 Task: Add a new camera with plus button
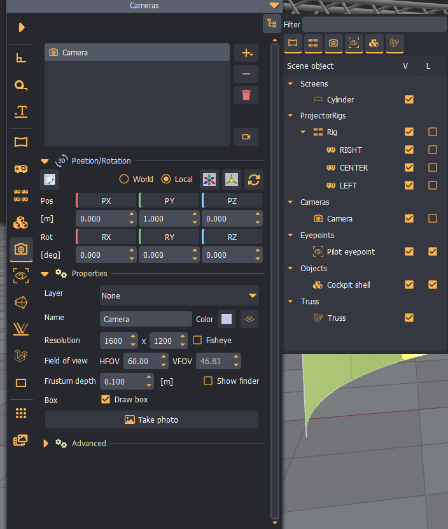tap(247, 53)
